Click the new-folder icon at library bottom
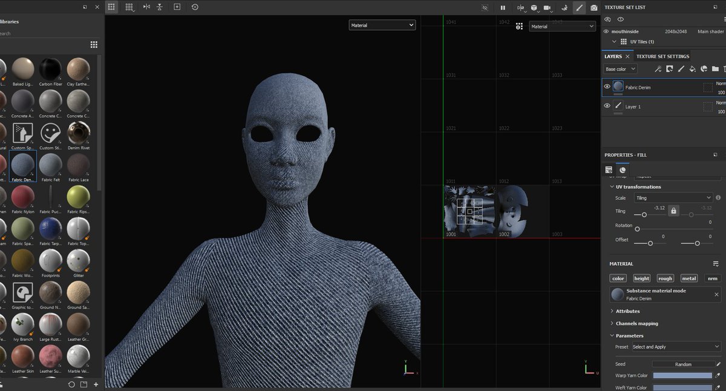This screenshot has width=726, height=391. point(83,384)
